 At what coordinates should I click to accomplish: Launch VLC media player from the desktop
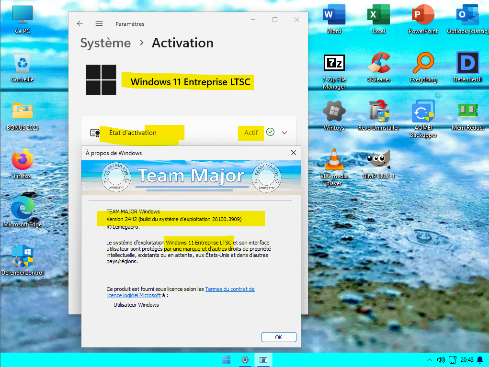(334, 167)
